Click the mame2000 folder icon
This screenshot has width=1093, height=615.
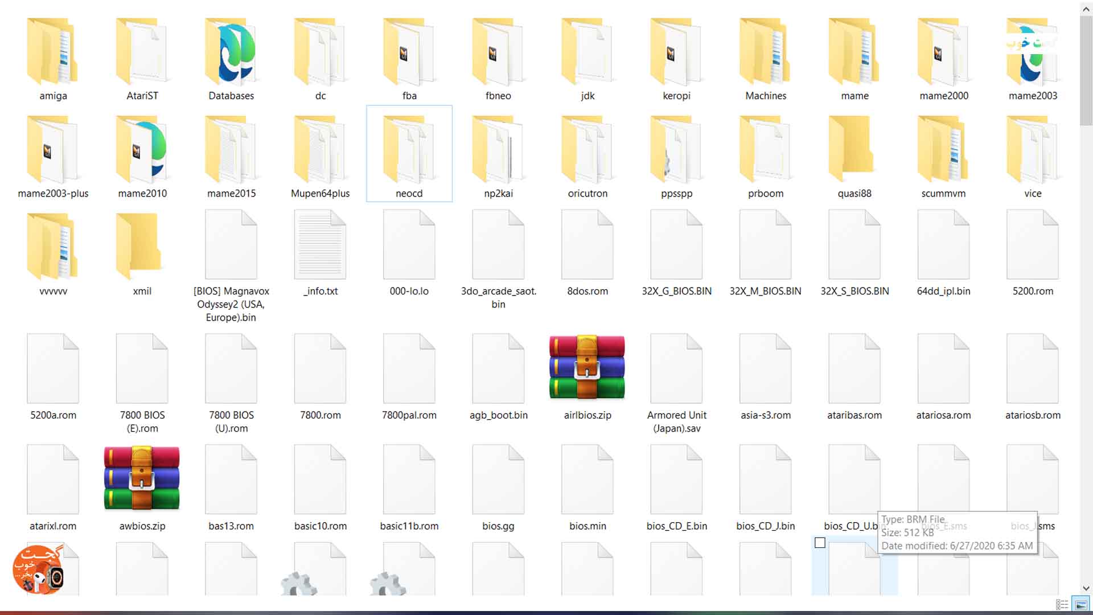[x=944, y=51]
